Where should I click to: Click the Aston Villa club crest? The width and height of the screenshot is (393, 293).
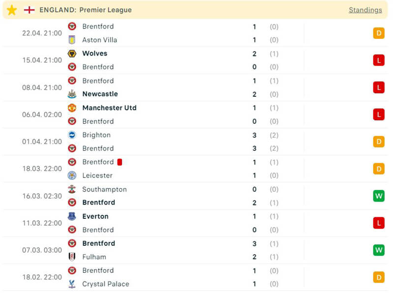click(72, 40)
